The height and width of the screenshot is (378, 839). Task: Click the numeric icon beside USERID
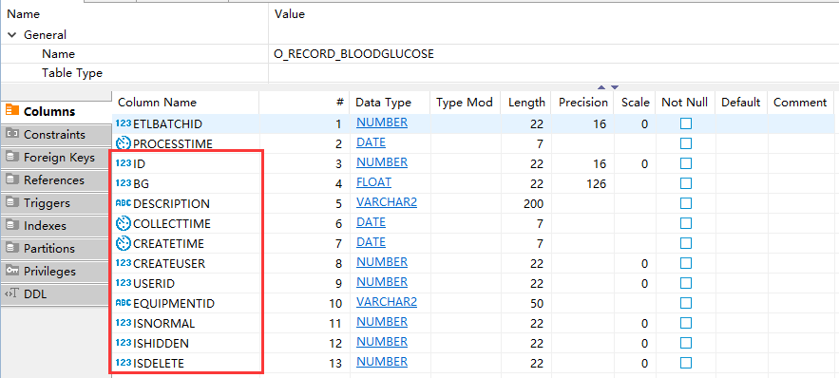124,283
